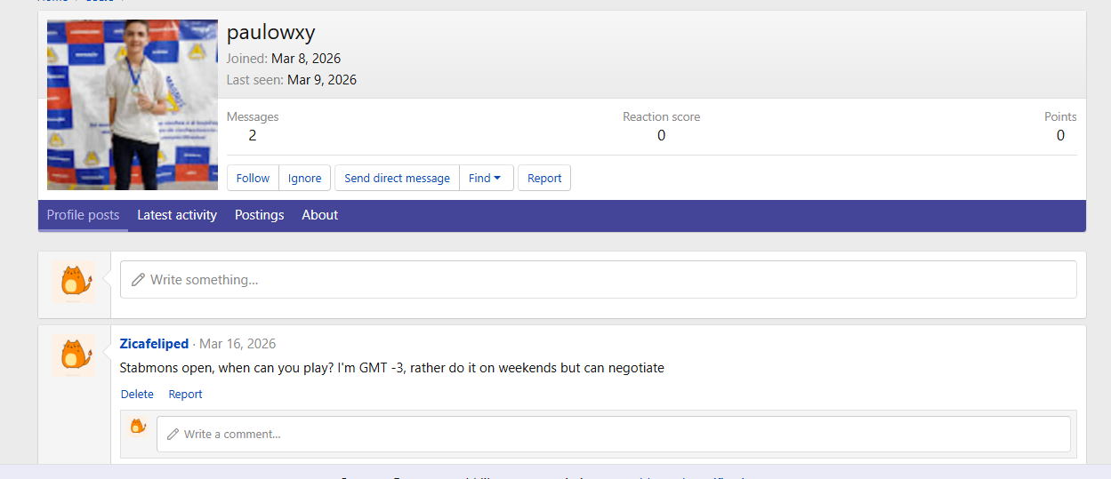Click cat avatar next to Zicafeliped's post

74,355
